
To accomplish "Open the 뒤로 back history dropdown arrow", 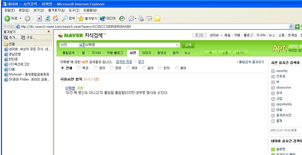I will pos(21,18).
